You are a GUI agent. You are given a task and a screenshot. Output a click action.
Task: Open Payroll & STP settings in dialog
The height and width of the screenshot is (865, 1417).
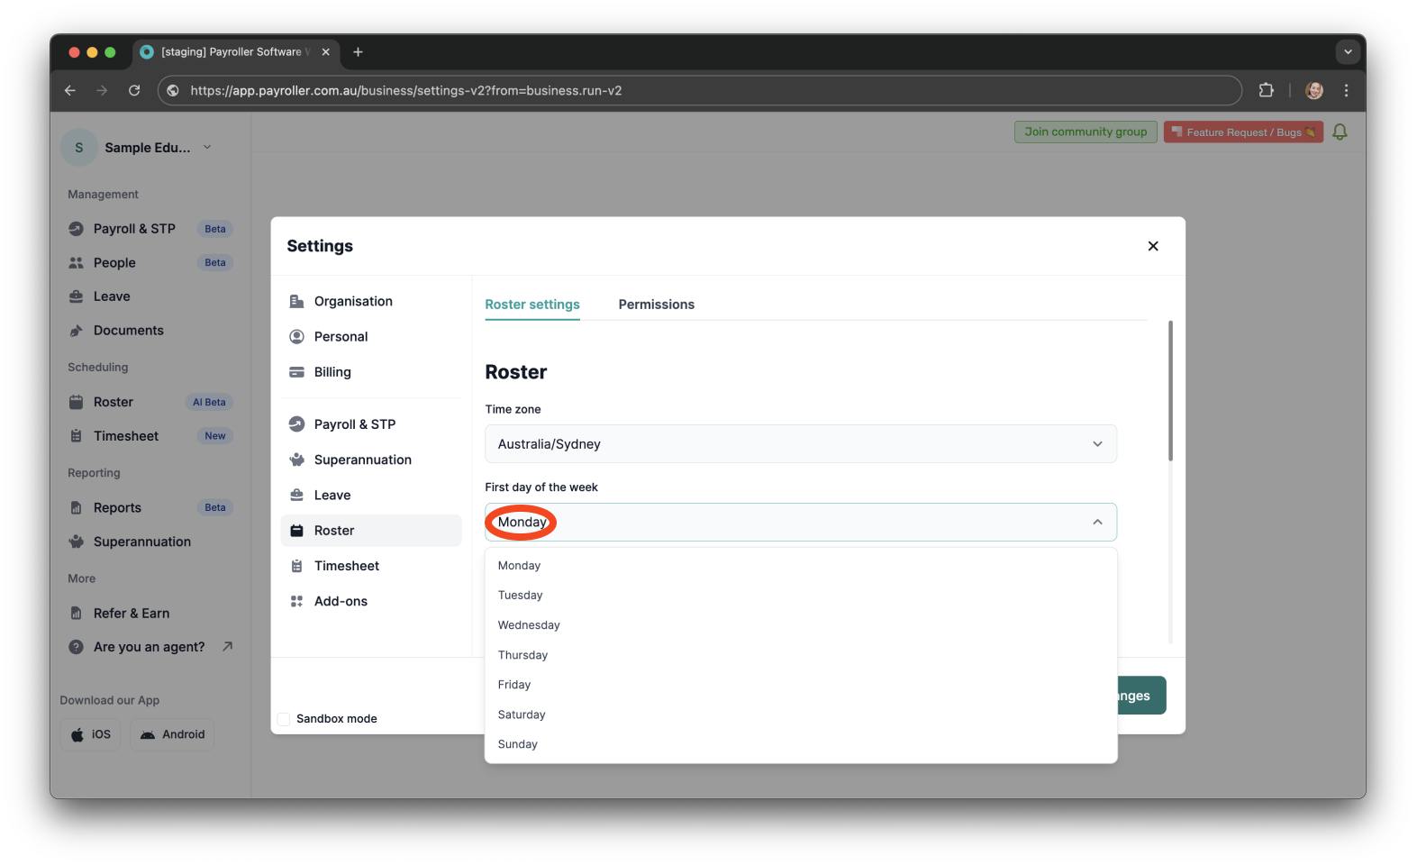click(371, 424)
